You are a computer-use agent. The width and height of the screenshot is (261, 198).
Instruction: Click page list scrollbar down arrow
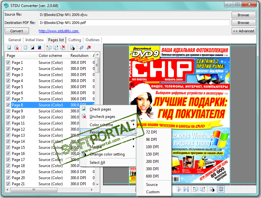(x=97, y=184)
